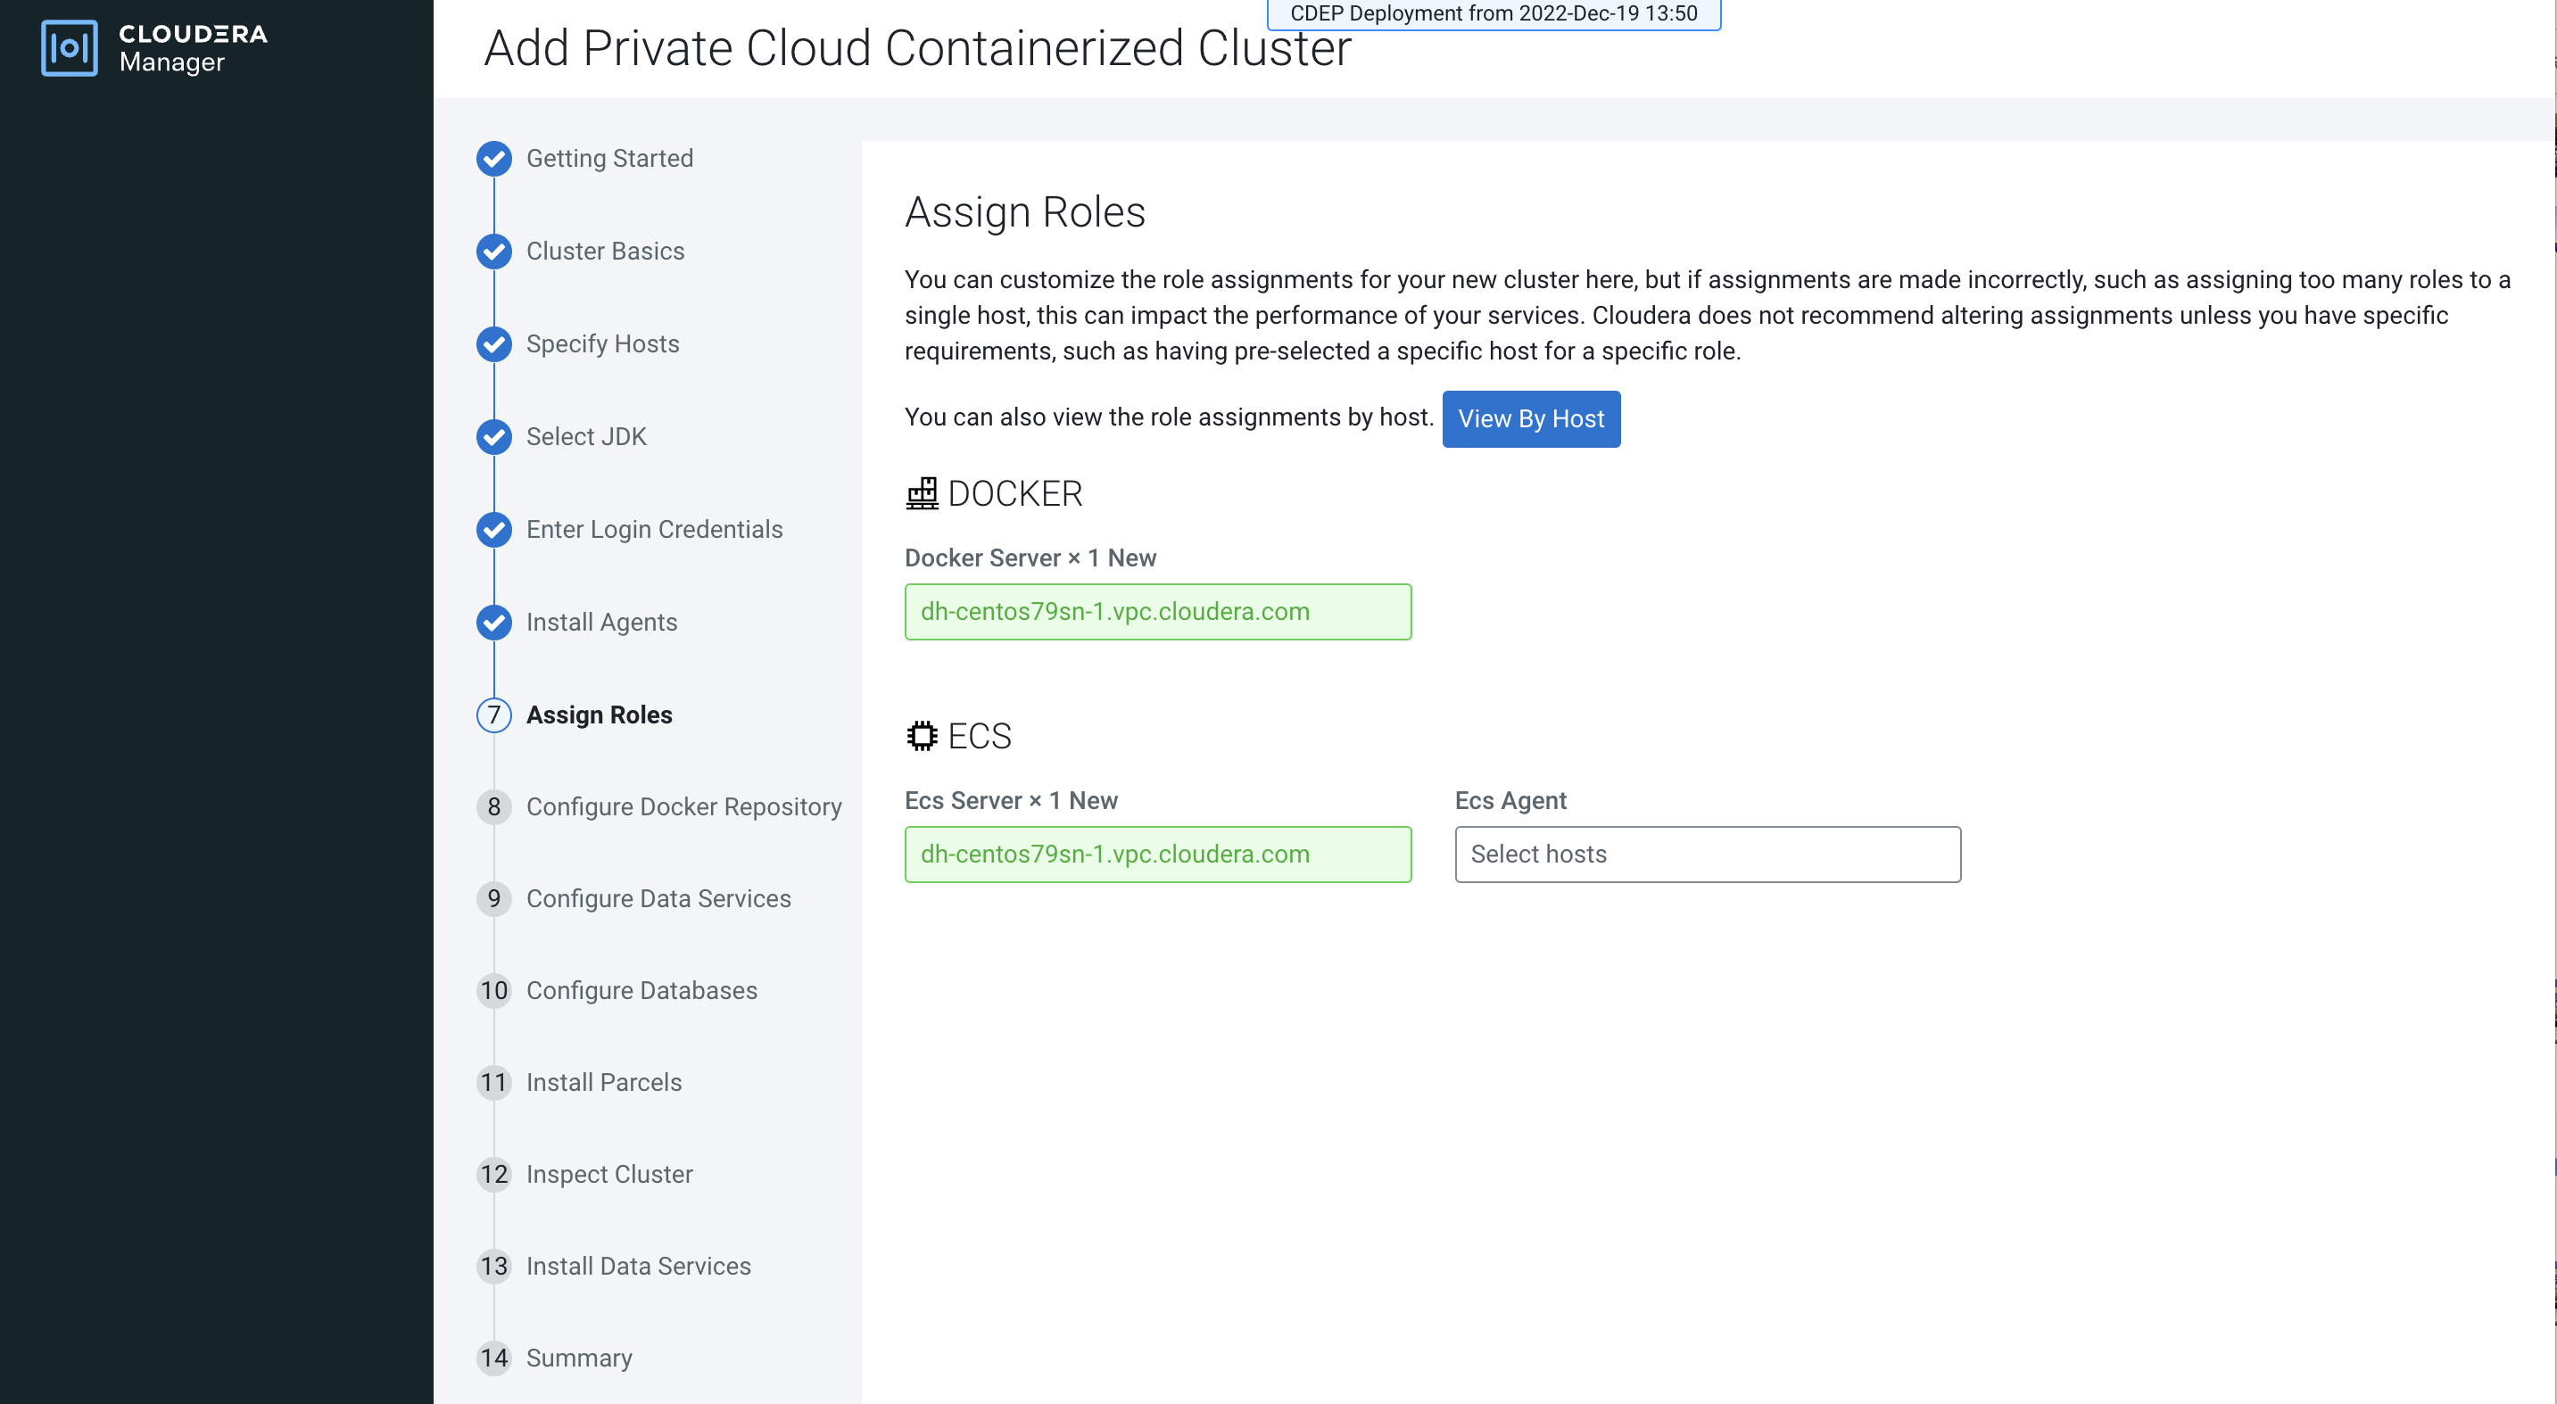Click the Specify Hosts checkmark icon
Image resolution: width=2557 pixels, height=1404 pixels.
click(493, 344)
